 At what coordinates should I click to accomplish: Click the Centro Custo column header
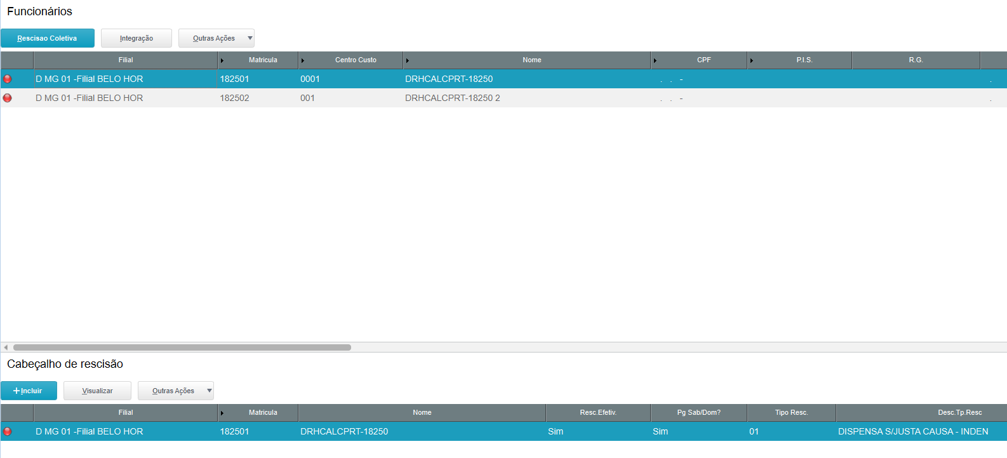351,60
